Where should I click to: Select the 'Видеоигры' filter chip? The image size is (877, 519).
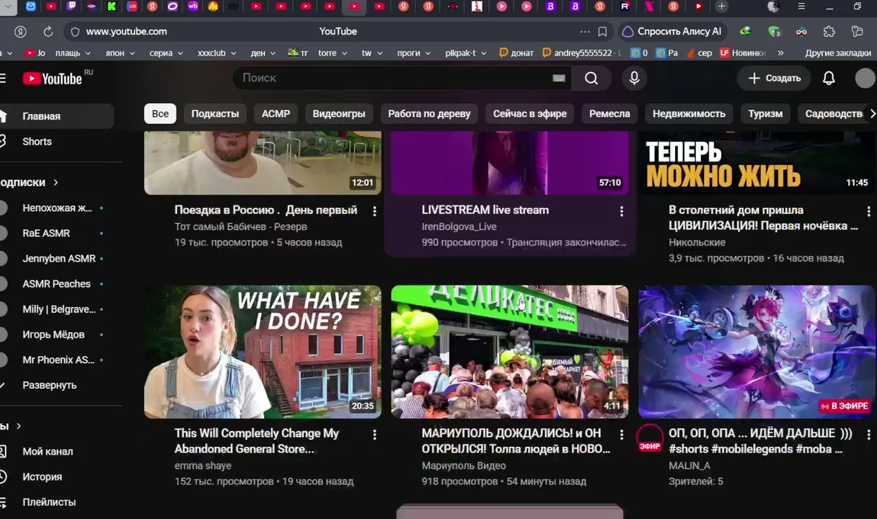[x=339, y=113]
